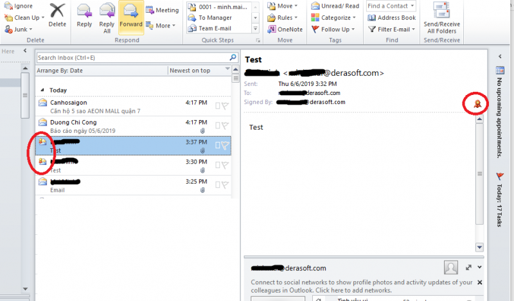This screenshot has height=301, width=514.
Task: Click the Meeting button
Action: coord(162,10)
